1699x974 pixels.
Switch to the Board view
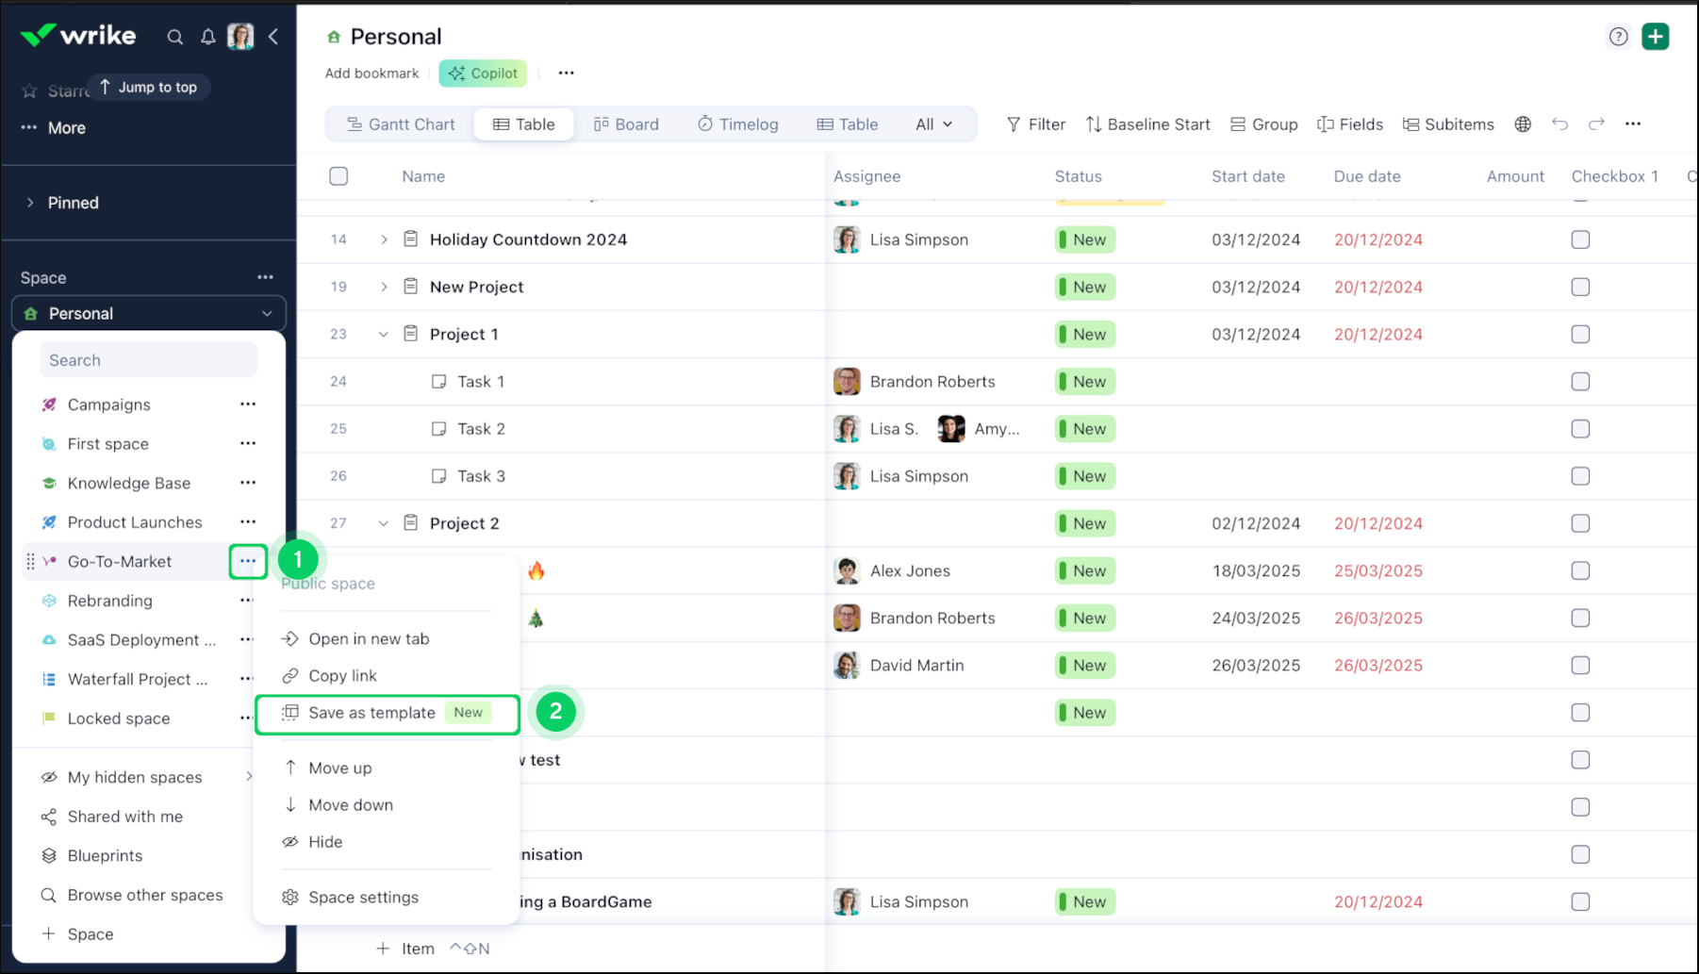(x=626, y=124)
